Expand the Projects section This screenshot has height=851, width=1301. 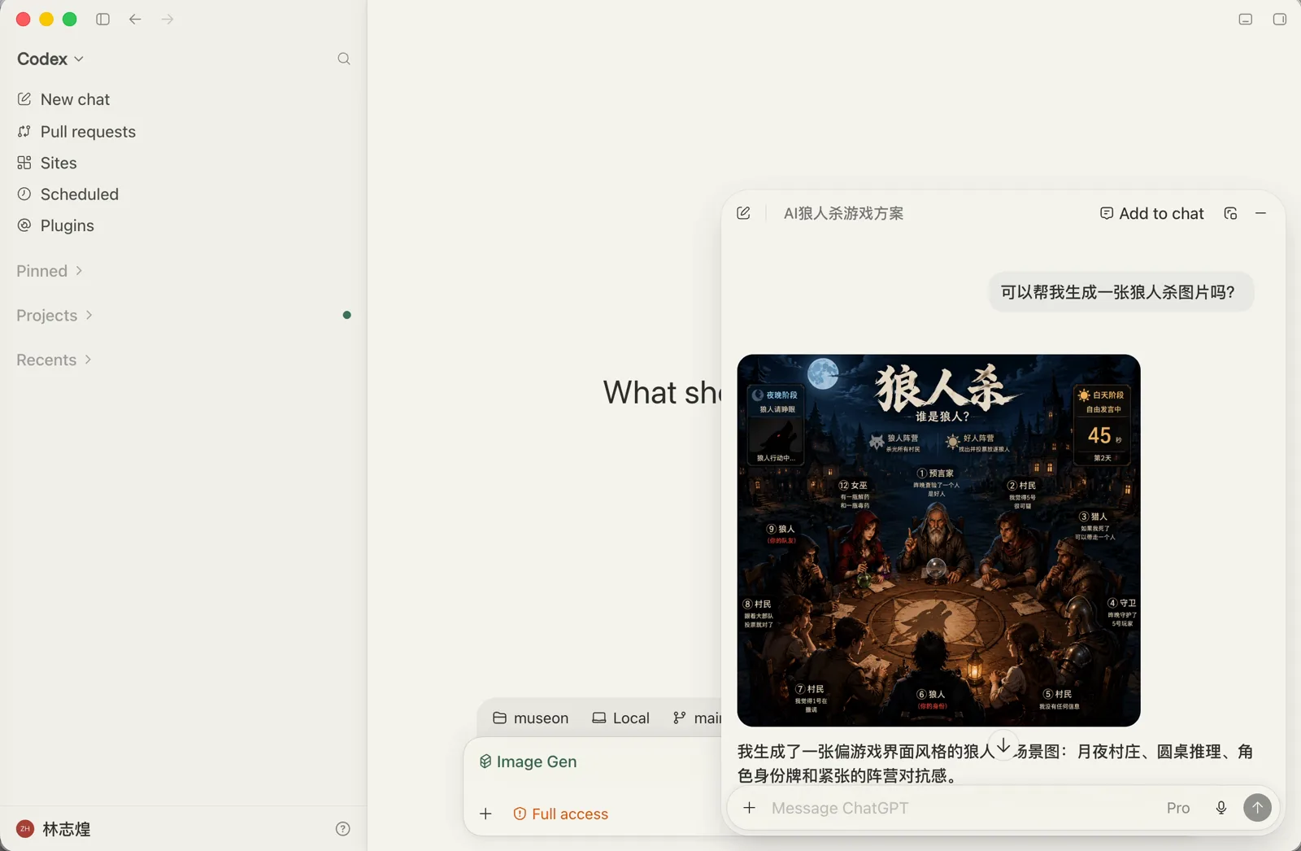(54, 316)
